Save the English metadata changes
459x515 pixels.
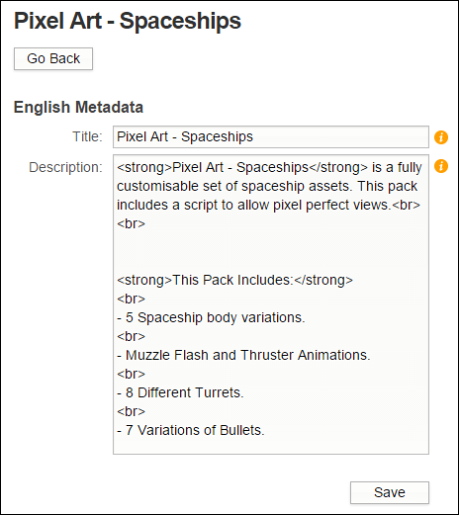tap(390, 492)
